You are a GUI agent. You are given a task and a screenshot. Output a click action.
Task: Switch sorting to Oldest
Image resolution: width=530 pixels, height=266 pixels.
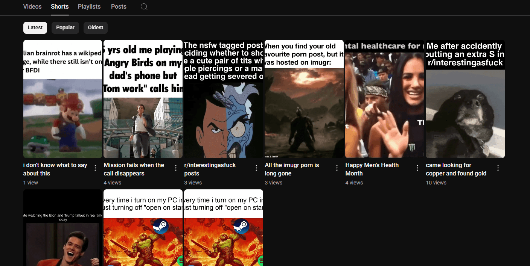(x=95, y=27)
